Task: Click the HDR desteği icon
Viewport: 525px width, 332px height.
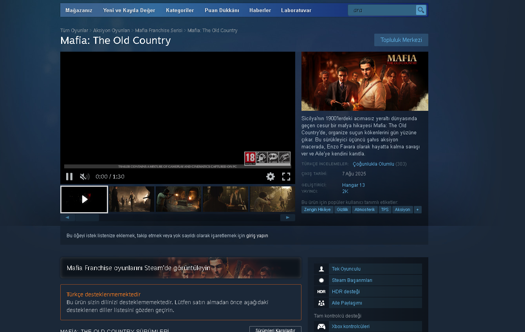Action: (x=321, y=292)
